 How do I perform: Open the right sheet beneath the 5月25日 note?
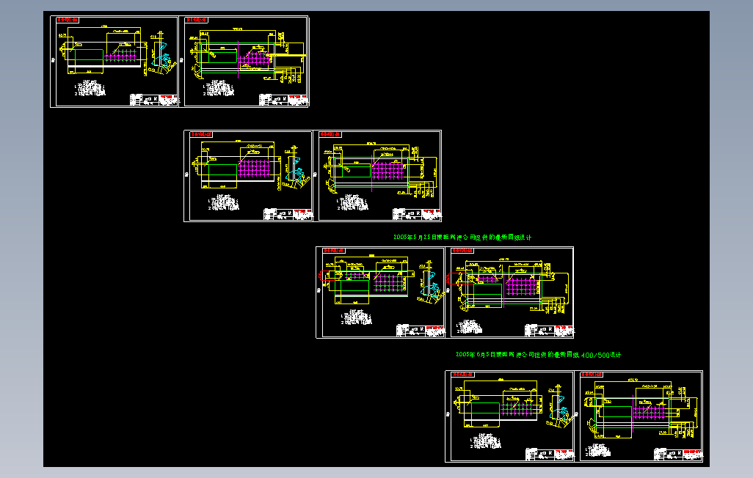point(509,293)
